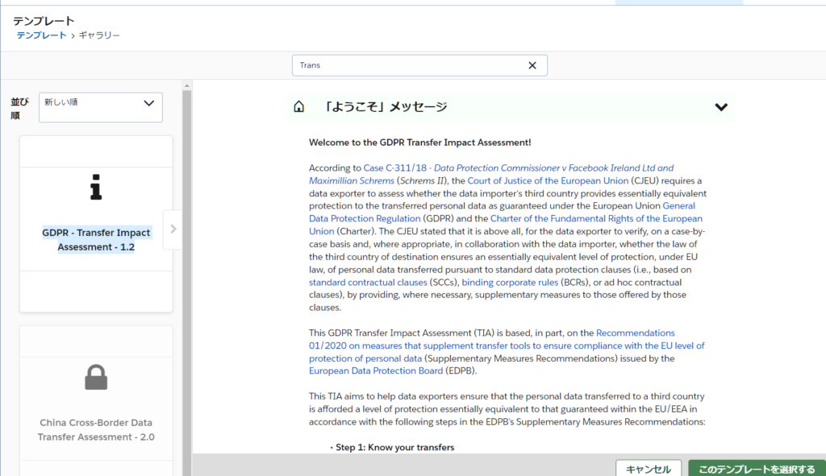This screenshot has height=476, width=826.
Task: Click the テンプレート breadcrumb link
Action: (x=42, y=35)
